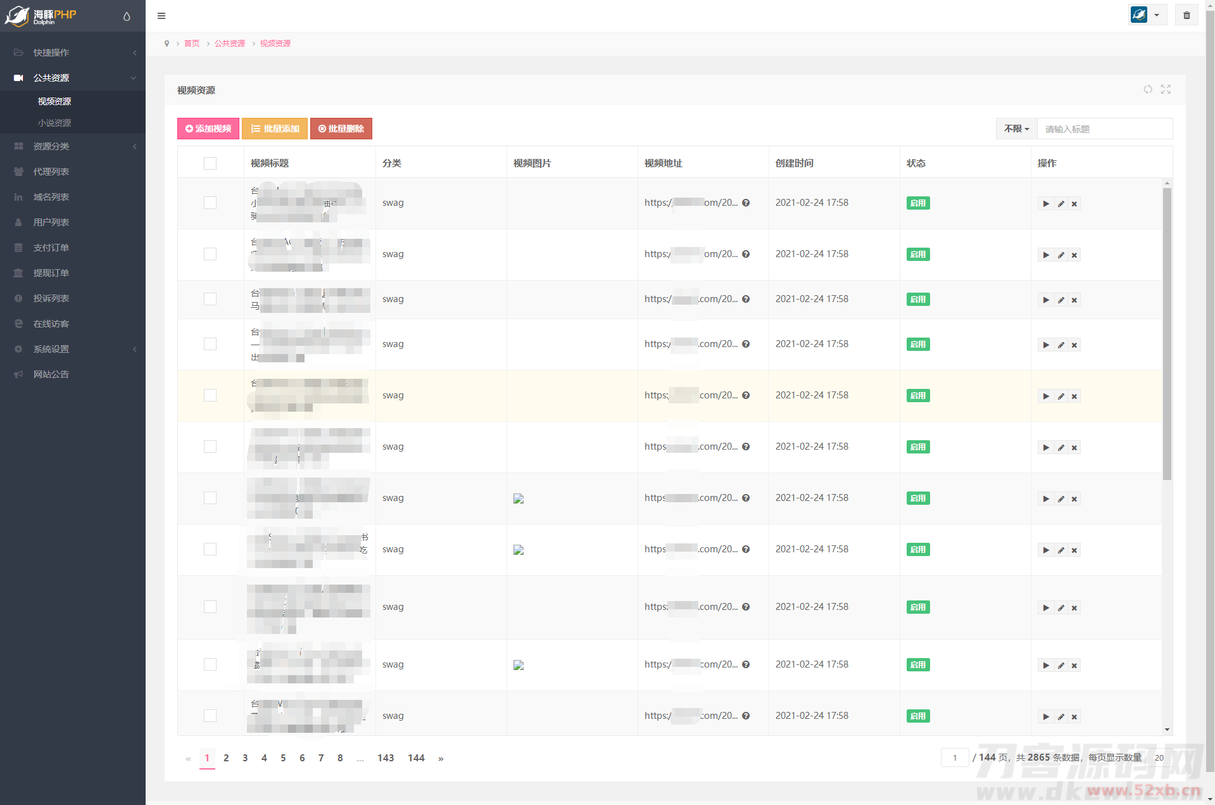Image resolution: width=1215 pixels, height=805 pixels.
Task: Click the 添加视频 button
Action: pyautogui.click(x=208, y=129)
